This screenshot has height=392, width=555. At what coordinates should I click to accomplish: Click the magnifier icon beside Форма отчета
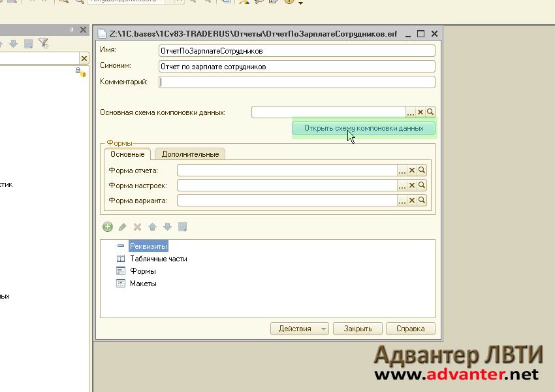coord(422,170)
